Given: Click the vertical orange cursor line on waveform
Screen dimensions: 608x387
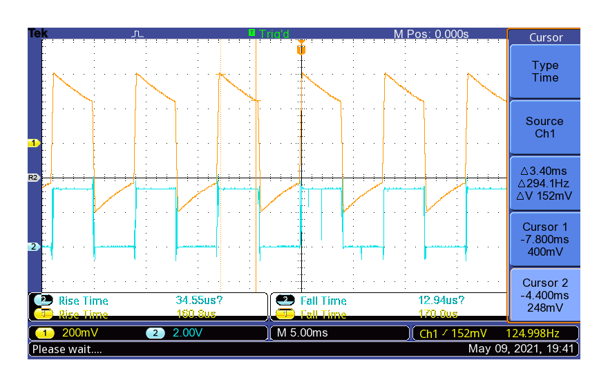Looking at the screenshot, I should point(256,207).
